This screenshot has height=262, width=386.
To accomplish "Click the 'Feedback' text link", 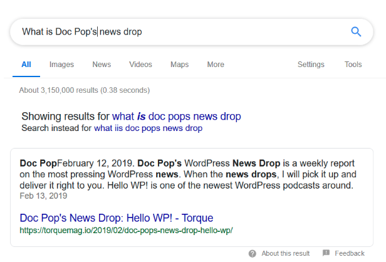I will [349, 253].
